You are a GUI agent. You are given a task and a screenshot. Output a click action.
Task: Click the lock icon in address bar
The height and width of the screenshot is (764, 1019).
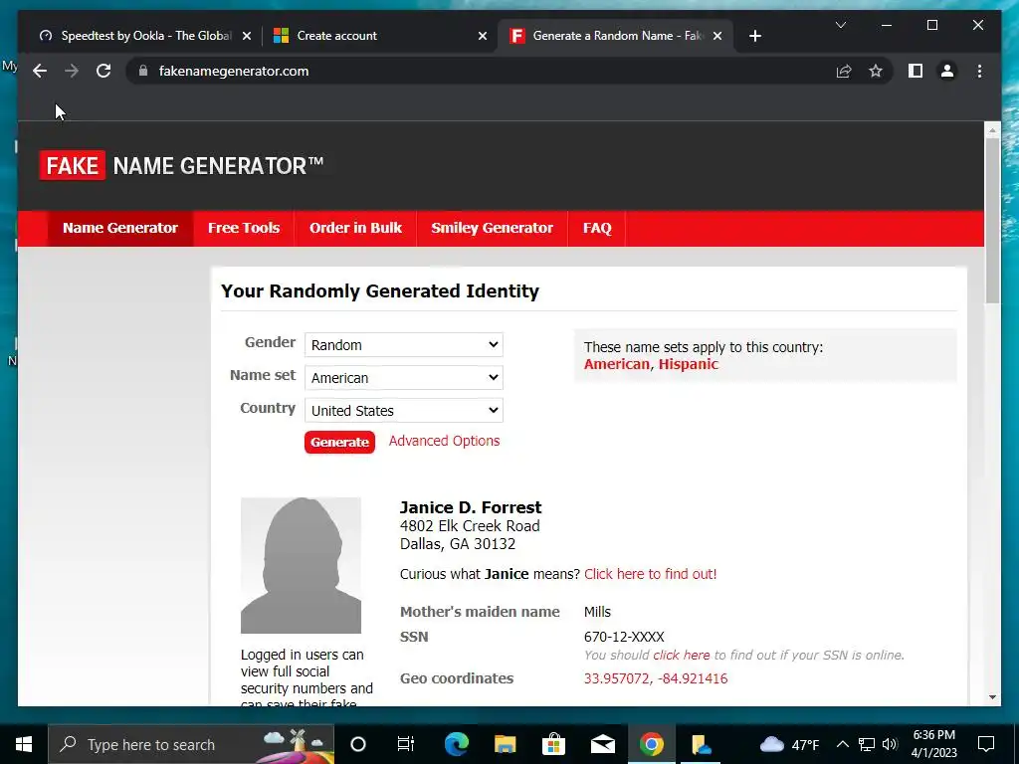click(143, 71)
